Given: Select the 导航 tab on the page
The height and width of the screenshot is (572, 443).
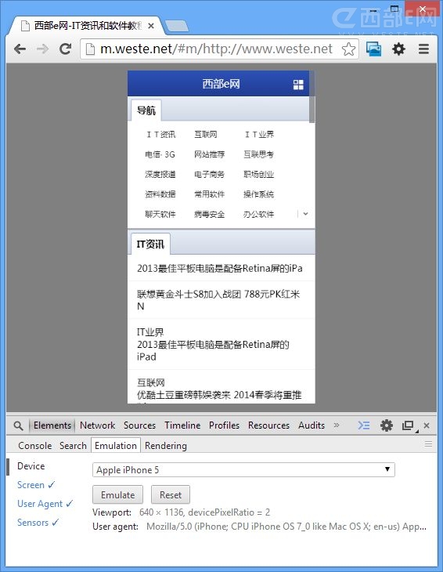Looking at the screenshot, I should point(146,110).
